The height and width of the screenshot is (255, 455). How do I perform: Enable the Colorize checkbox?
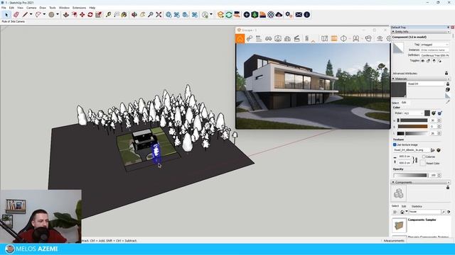pyautogui.click(x=424, y=157)
